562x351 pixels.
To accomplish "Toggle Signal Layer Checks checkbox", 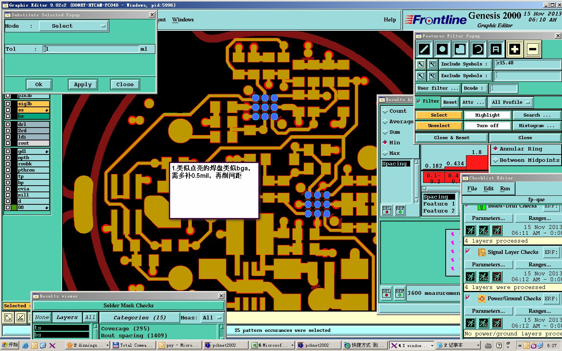I will coord(468,252).
